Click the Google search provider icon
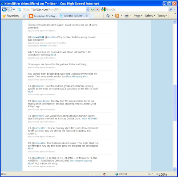The image size is (178, 177). (103, 9)
